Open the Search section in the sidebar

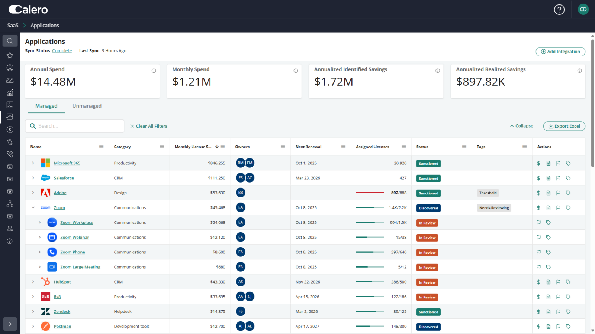[10, 41]
